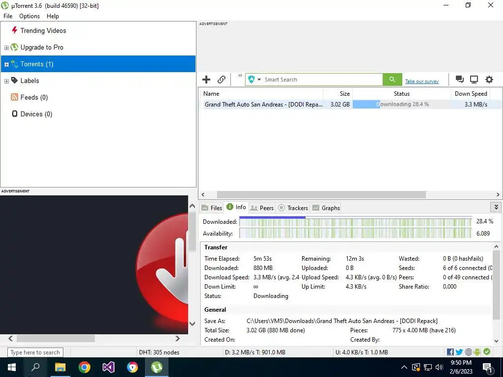The width and height of the screenshot is (503, 377).
Task: Click the green search magnifier button
Action: 392,80
